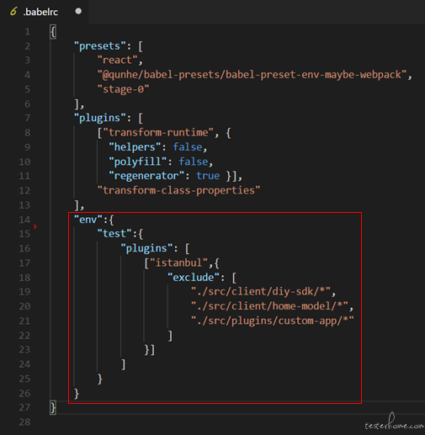Image resolution: width=425 pixels, height=435 pixels.
Task: Click line number 14 in the gutter
Action: coord(24,220)
